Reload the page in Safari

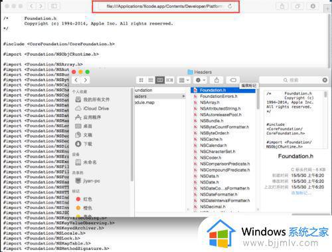tap(230, 6)
